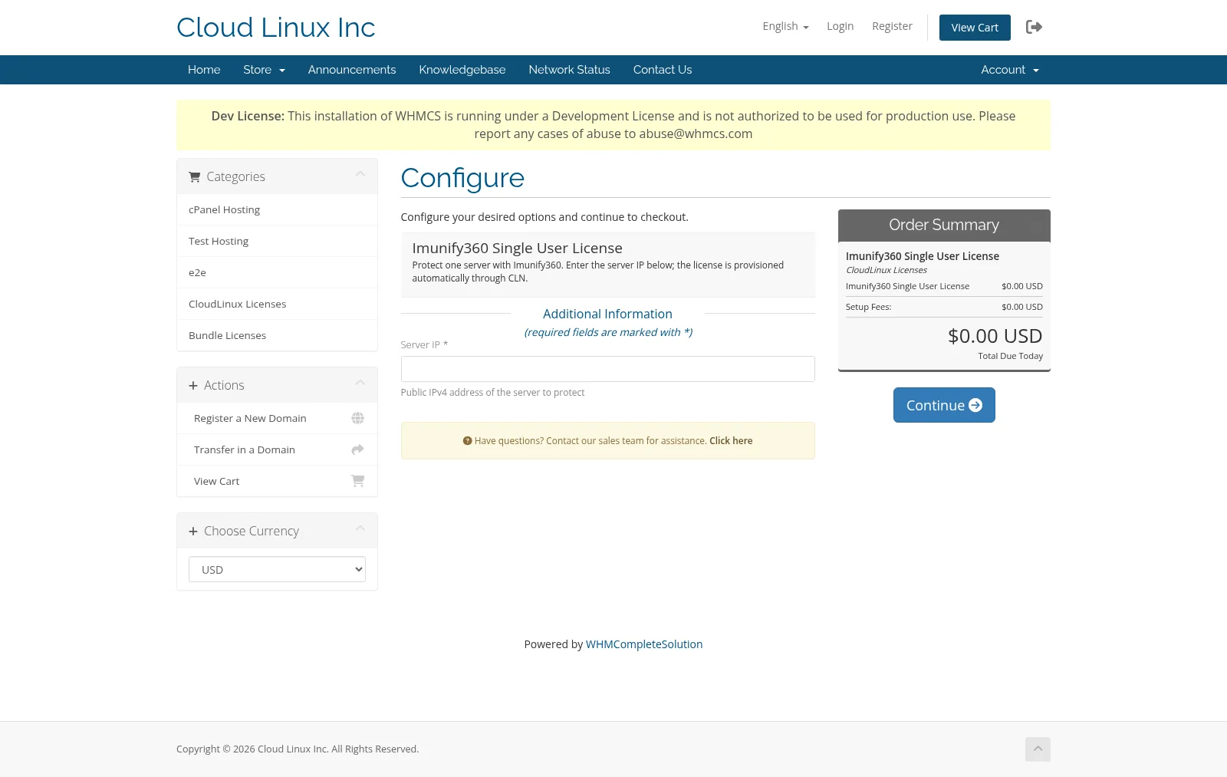Click the Cloud Linux Inc logo
This screenshot has width=1227, height=777.
pyautogui.click(x=275, y=28)
